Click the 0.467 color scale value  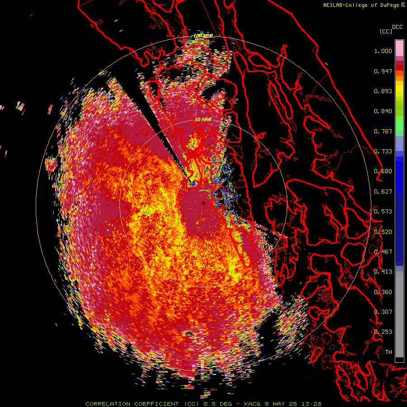click(383, 252)
